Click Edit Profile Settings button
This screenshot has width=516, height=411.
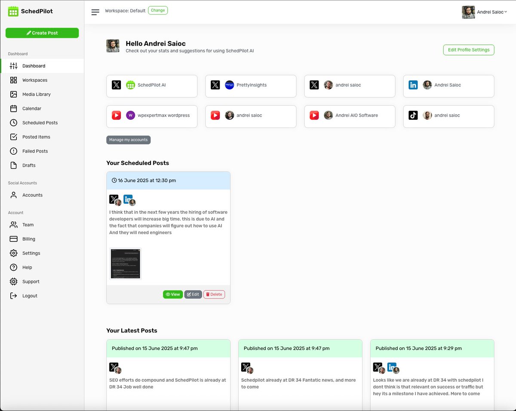point(468,50)
